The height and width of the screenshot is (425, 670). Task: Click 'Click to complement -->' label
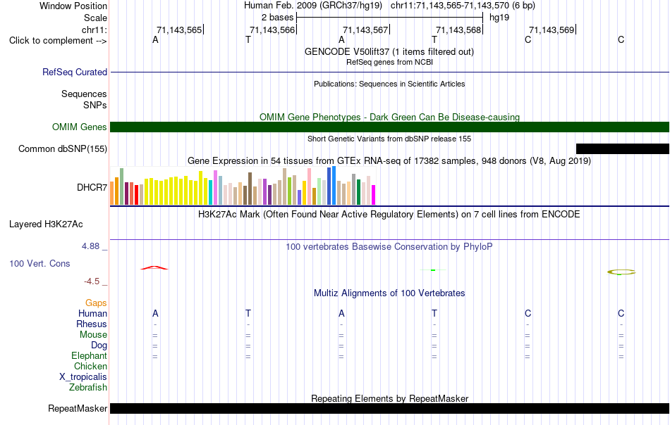(58, 41)
